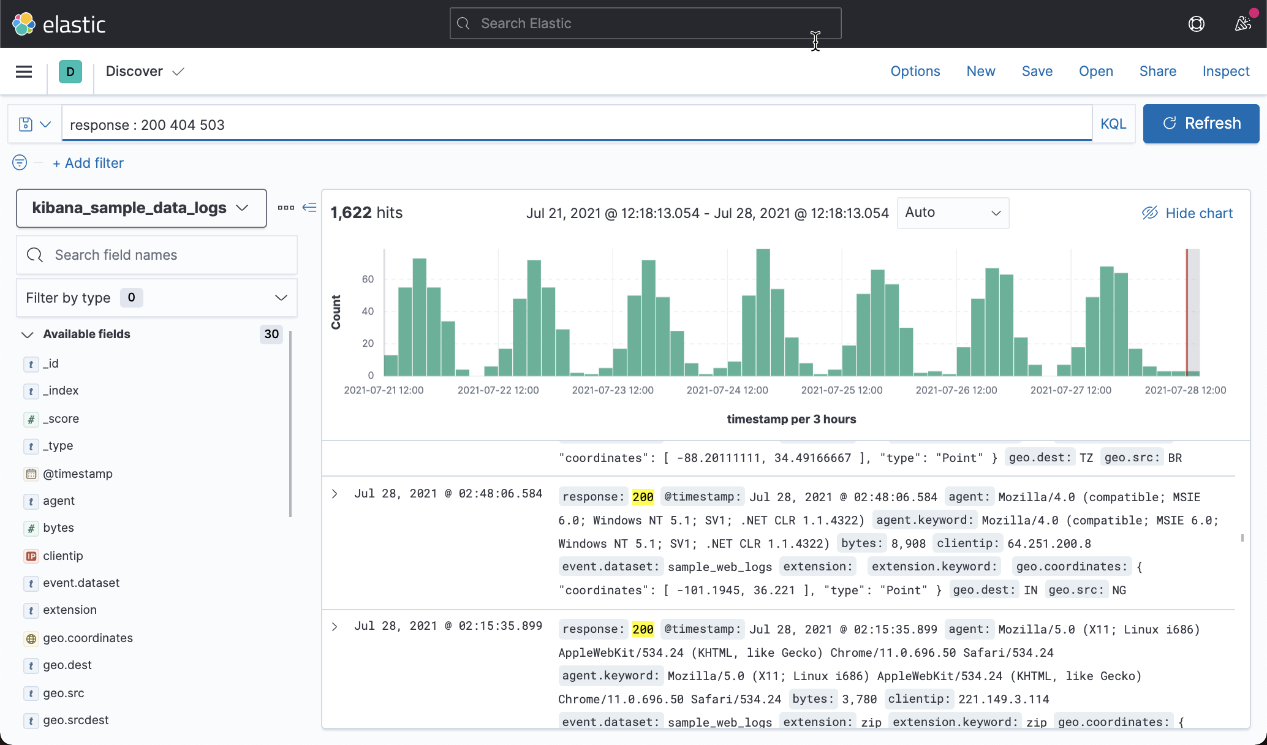Open the Options menu
Image resolution: width=1267 pixels, height=745 pixels.
click(915, 71)
